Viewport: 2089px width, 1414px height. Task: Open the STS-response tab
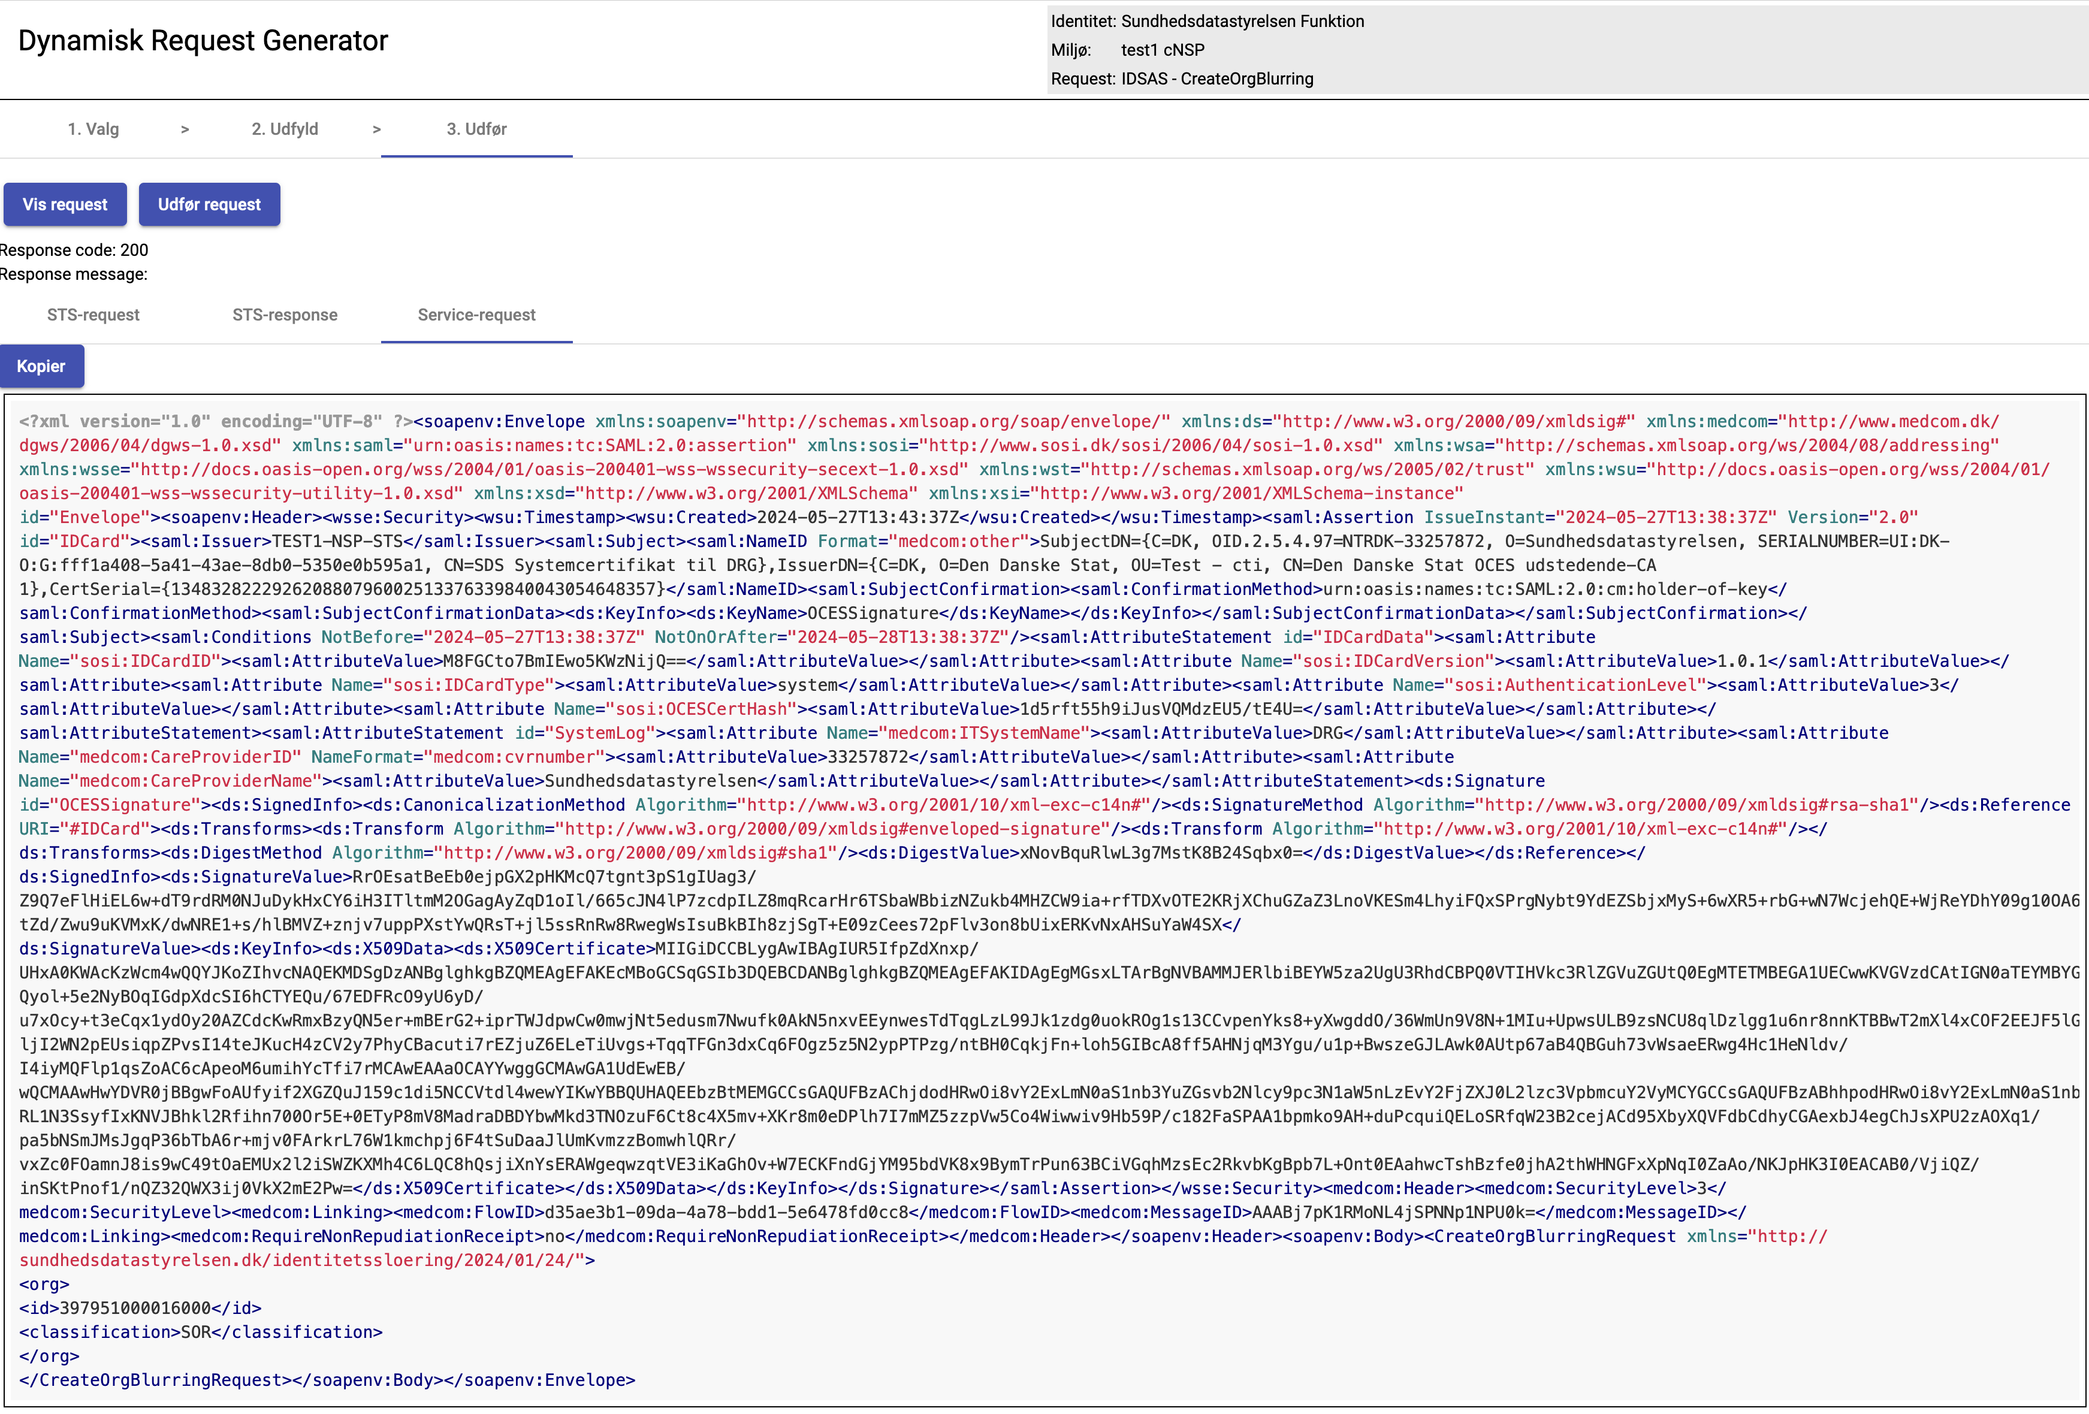[285, 315]
